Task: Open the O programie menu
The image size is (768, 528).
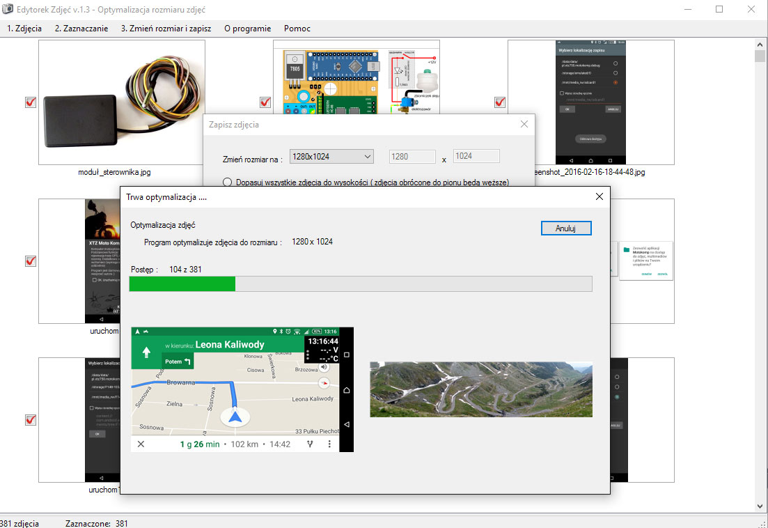Action: pyautogui.click(x=247, y=29)
